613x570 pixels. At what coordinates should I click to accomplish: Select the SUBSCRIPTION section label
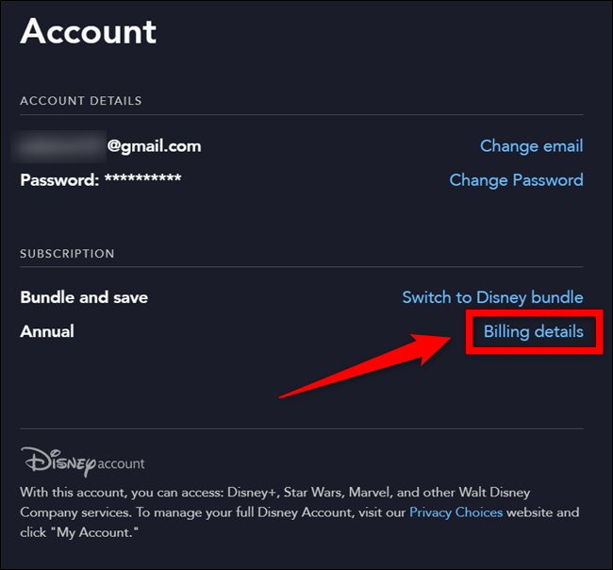tap(67, 254)
